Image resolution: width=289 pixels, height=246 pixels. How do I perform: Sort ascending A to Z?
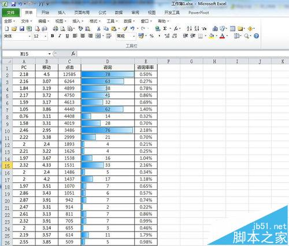(x=189, y=29)
